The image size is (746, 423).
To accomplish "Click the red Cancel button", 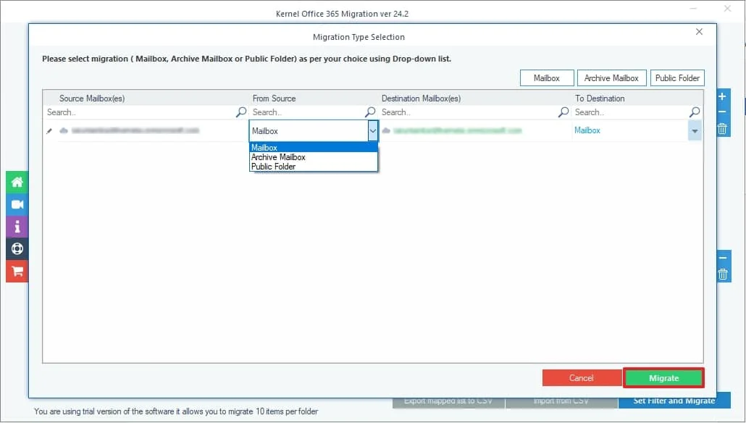I will click(581, 378).
